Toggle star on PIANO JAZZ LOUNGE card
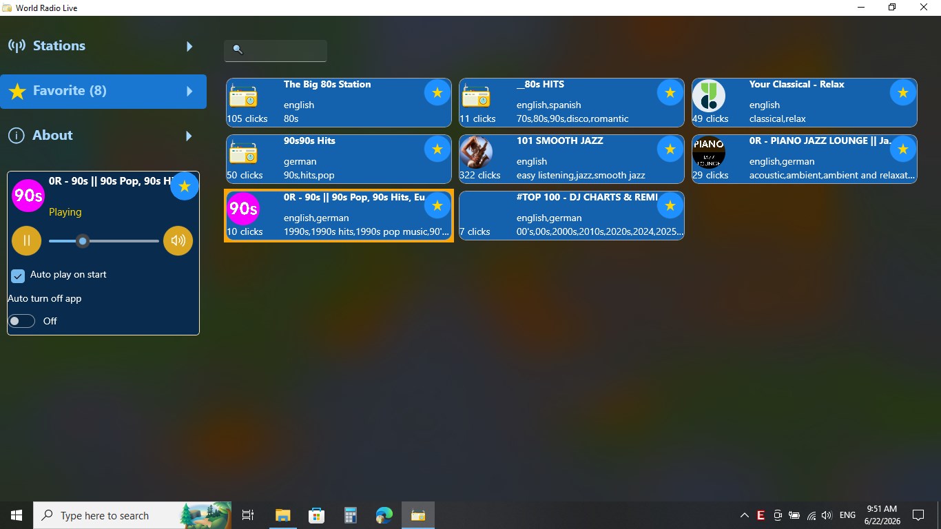Screen dimensions: 941x529 [x=902, y=149]
